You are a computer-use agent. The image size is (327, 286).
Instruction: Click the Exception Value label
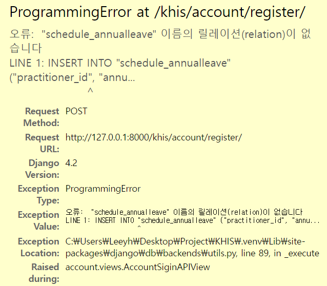click(x=38, y=220)
